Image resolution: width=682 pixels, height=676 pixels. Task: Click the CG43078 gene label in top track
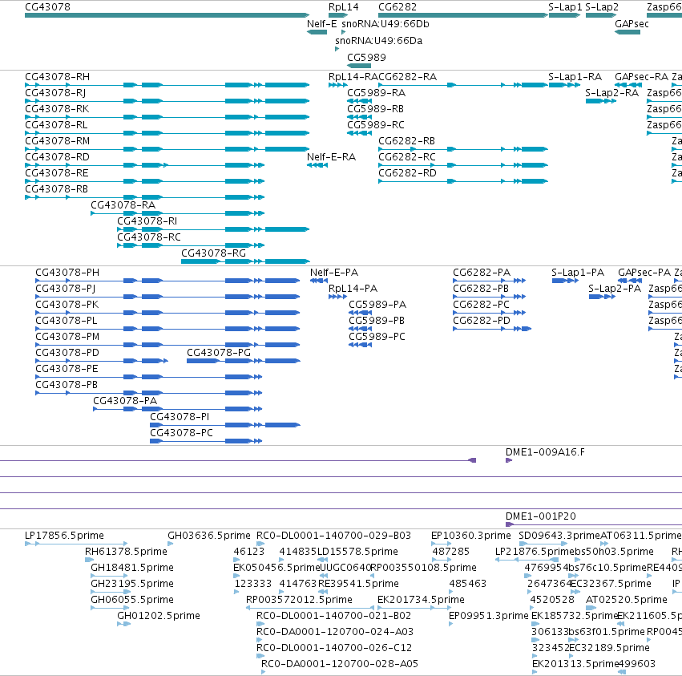(47, 7)
